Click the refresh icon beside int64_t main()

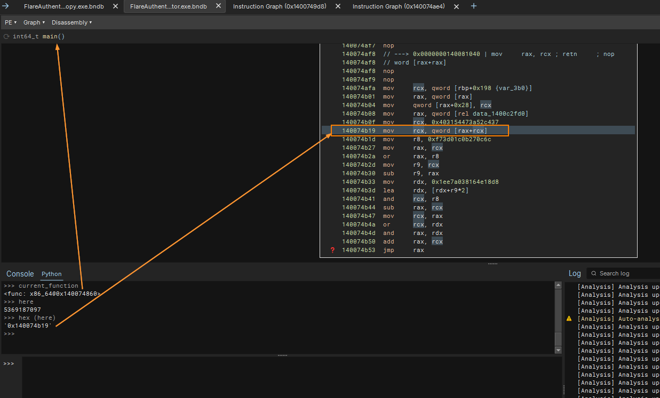pyautogui.click(x=6, y=37)
